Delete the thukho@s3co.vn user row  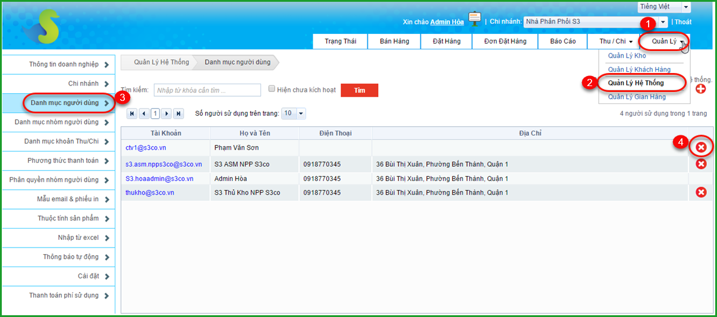701,192
